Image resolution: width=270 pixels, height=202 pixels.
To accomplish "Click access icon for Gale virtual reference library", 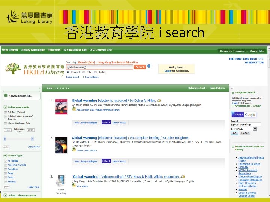I will [x=74, y=109].
